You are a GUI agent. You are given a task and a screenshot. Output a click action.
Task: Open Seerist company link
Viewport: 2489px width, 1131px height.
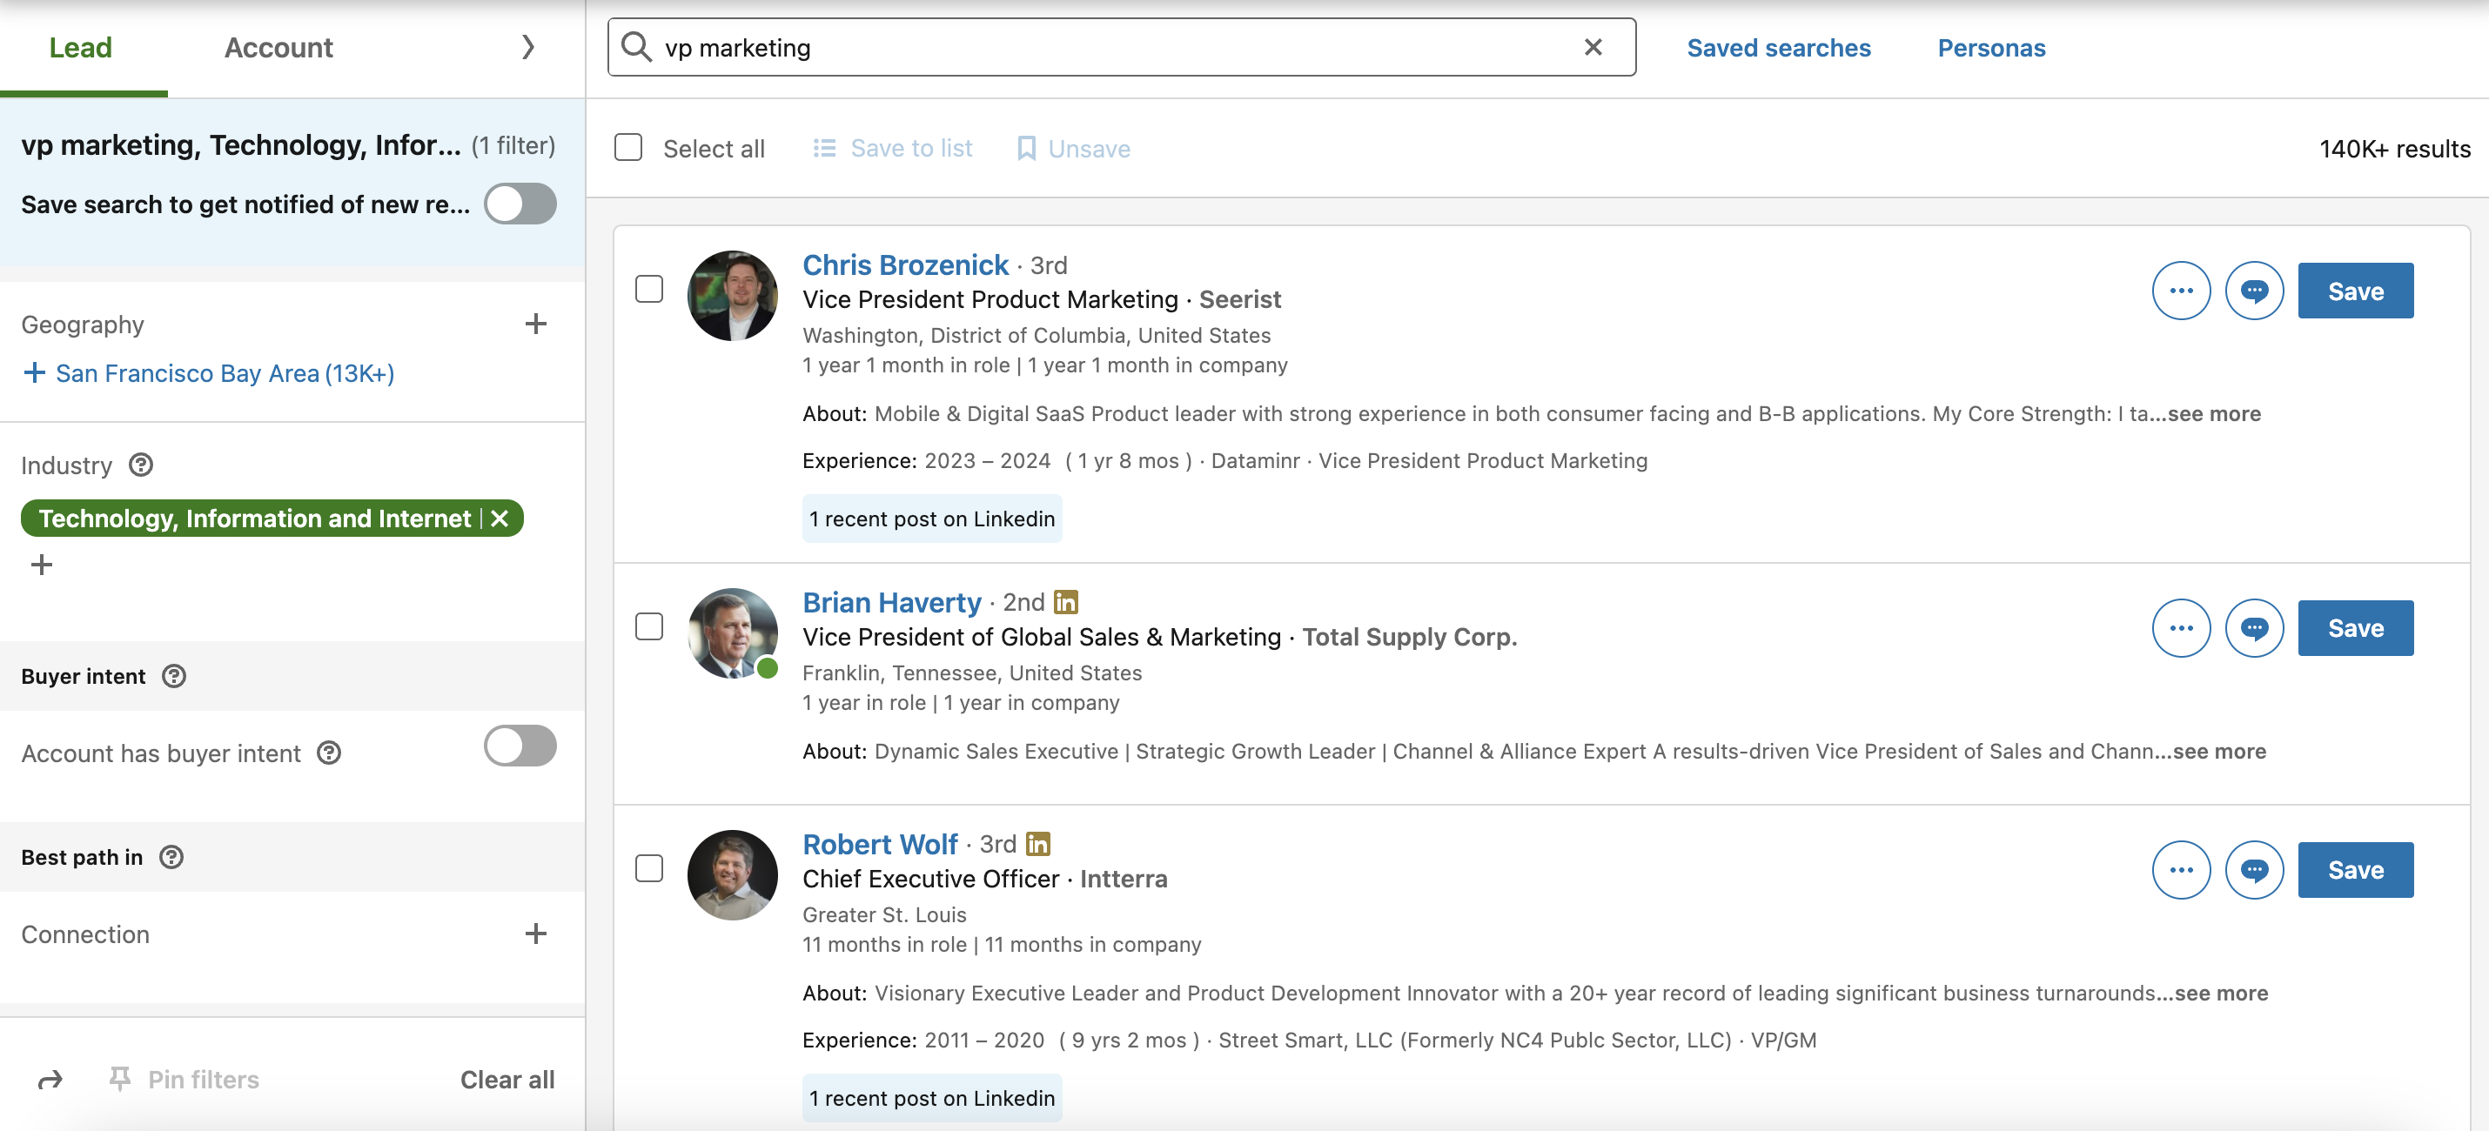tap(1239, 299)
